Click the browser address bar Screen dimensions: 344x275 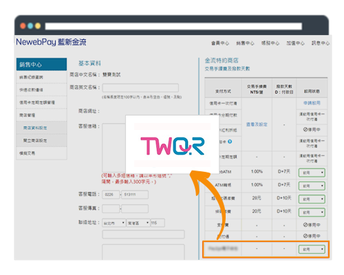pos(173,26)
